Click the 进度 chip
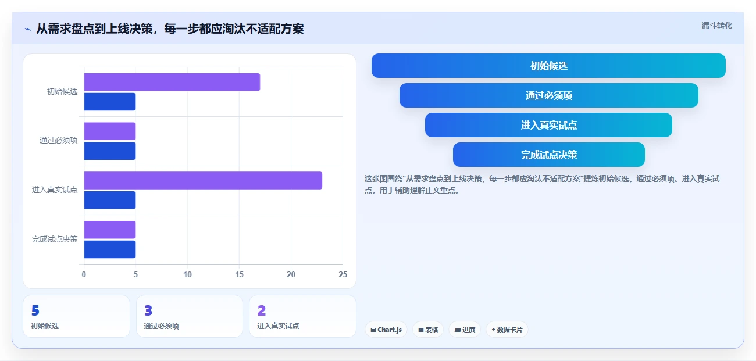The height and width of the screenshot is (361, 756). pyautogui.click(x=465, y=330)
